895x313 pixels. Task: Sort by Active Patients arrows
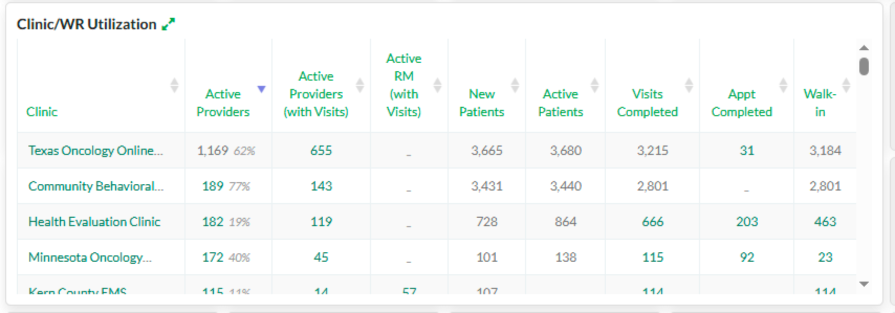[595, 85]
